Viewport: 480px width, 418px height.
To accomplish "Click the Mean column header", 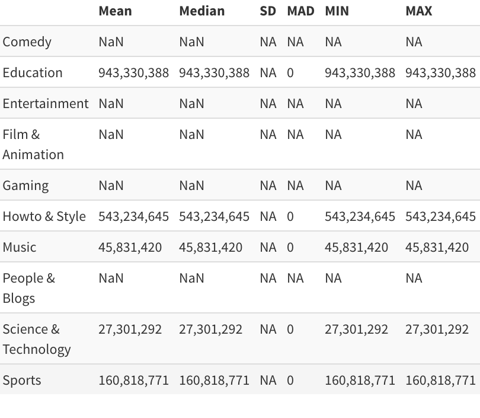I will click(x=115, y=11).
